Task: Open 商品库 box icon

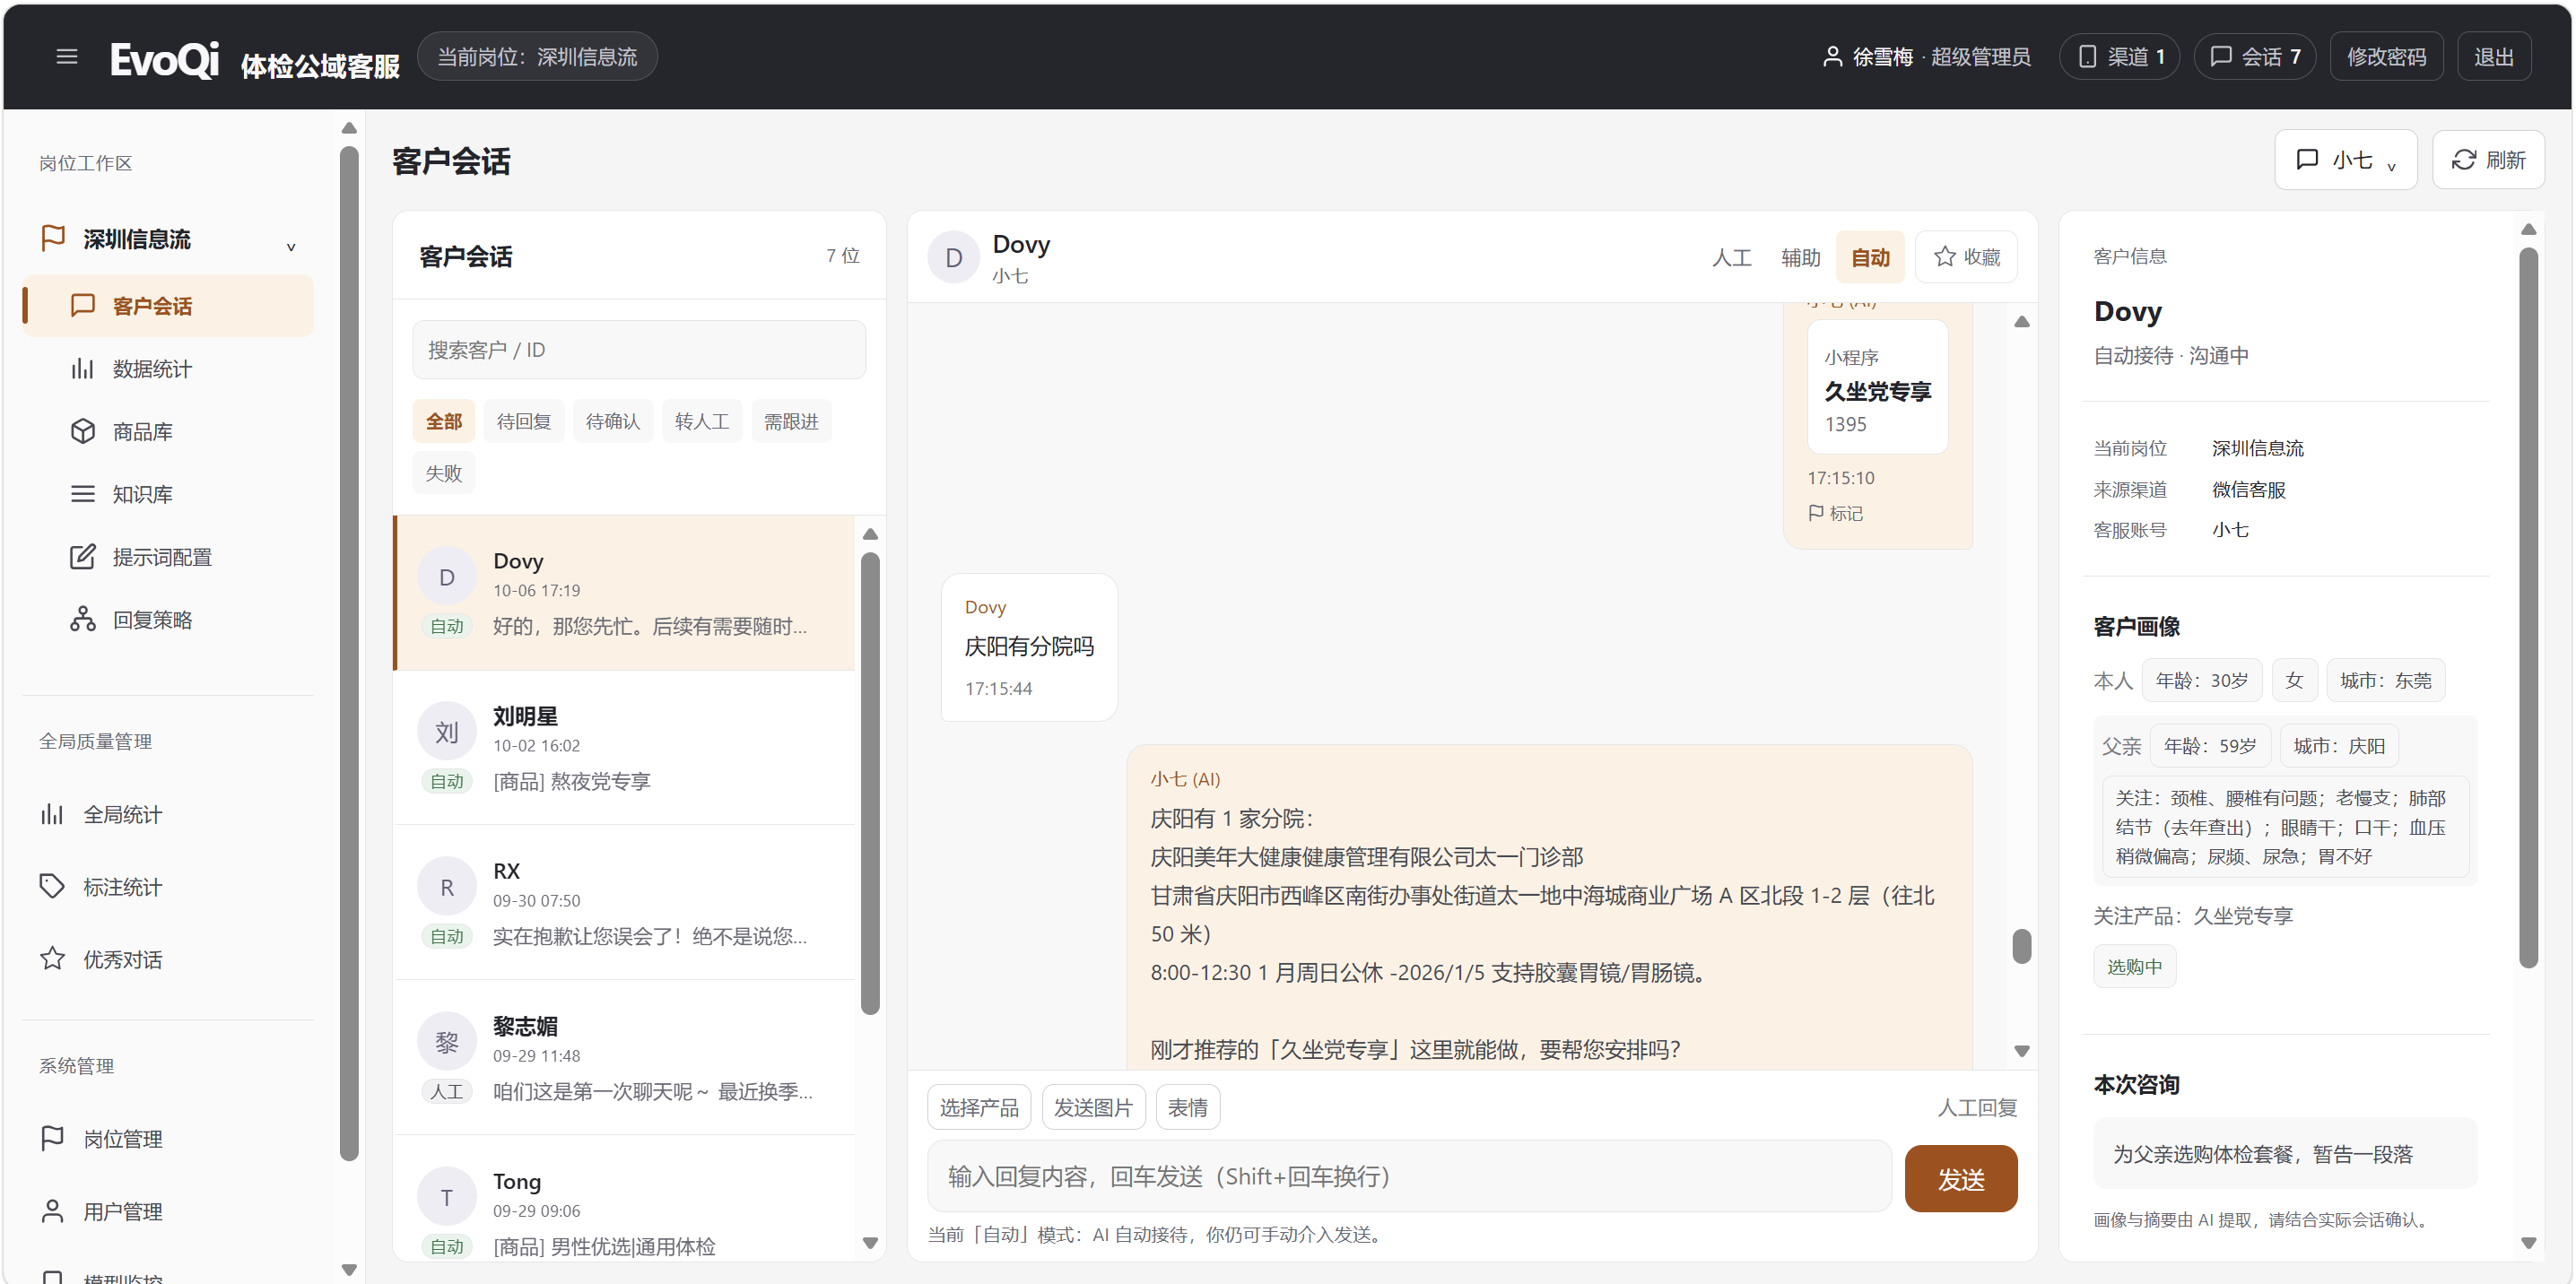Action: click(x=82, y=431)
